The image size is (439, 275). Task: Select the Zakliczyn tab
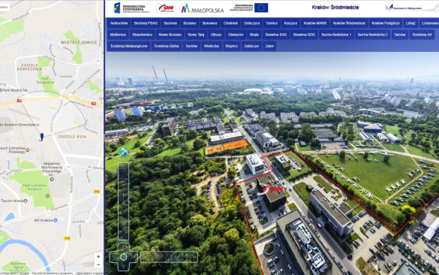[x=251, y=47]
